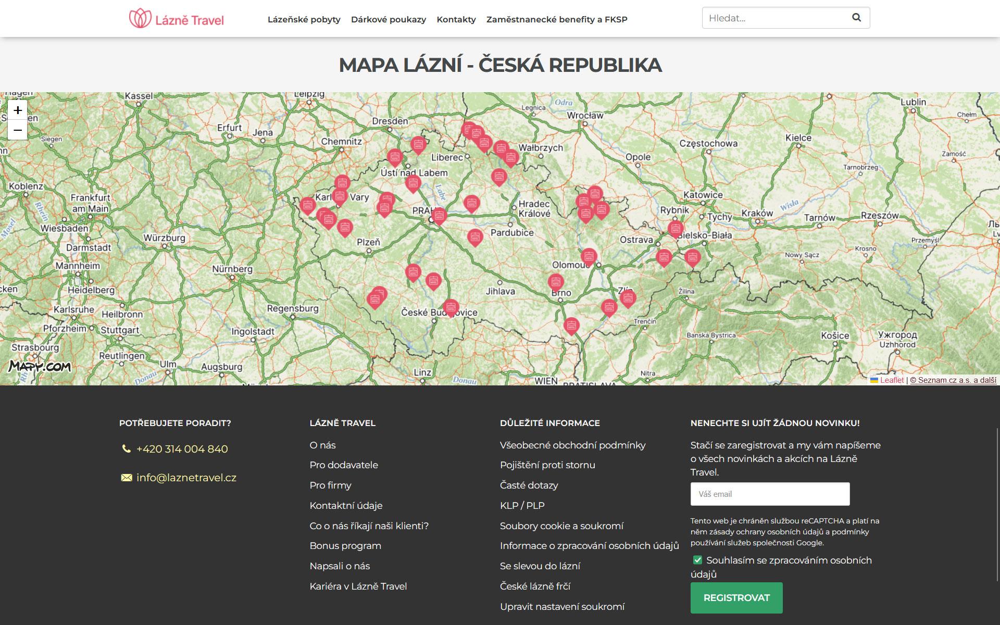This screenshot has width=1000, height=625.
Task: Click the spa marker near Pardubice
Action: (x=474, y=237)
